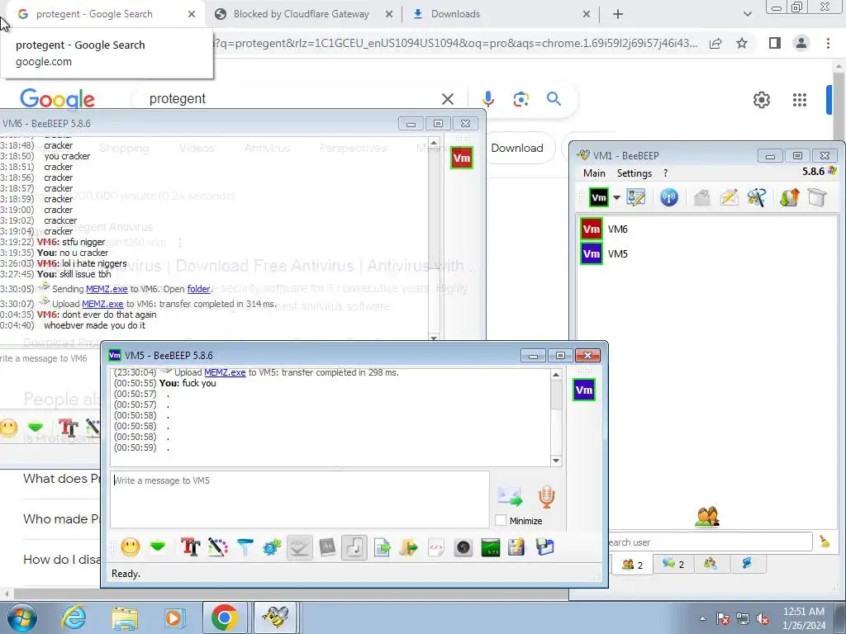Viewport: 846px width, 634px height.
Task: Click broom clear-search icon in BeeBEEP
Action: 825,542
